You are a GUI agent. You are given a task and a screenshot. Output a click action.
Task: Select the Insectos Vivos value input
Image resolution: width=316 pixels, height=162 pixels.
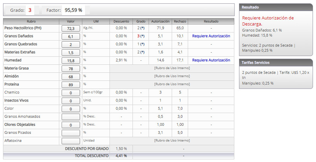(70, 101)
